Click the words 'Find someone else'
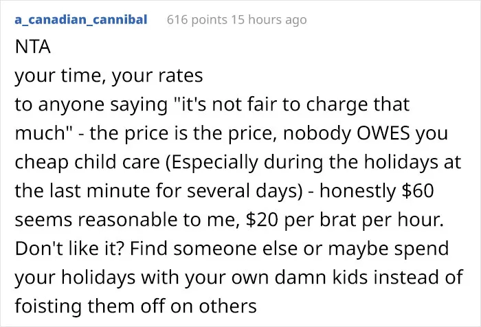Image resolution: width=481 pixels, height=327 pixels. pos(214,248)
